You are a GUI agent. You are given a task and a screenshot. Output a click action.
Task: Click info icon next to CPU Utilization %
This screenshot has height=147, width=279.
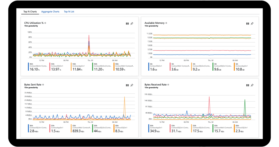(45, 23)
